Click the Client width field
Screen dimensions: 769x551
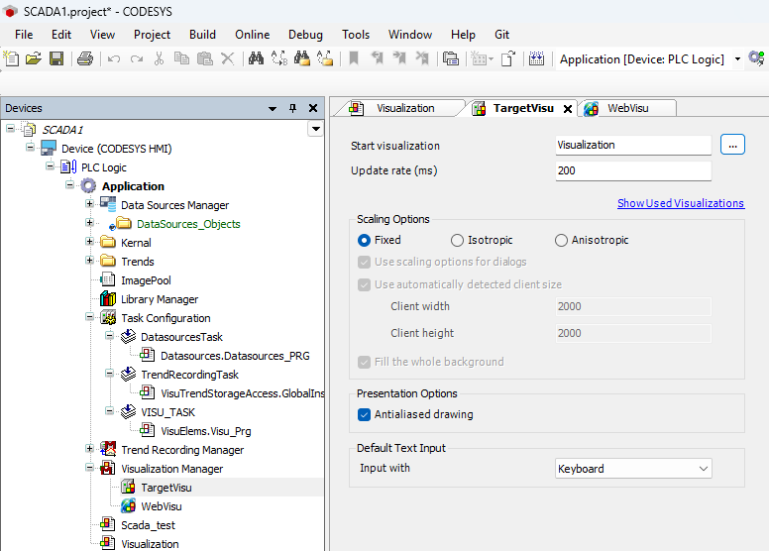(633, 306)
